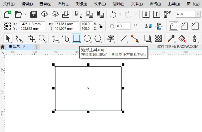Click the Save floppy disk icon
This screenshot has width=202, height=132.
pos(34,14)
